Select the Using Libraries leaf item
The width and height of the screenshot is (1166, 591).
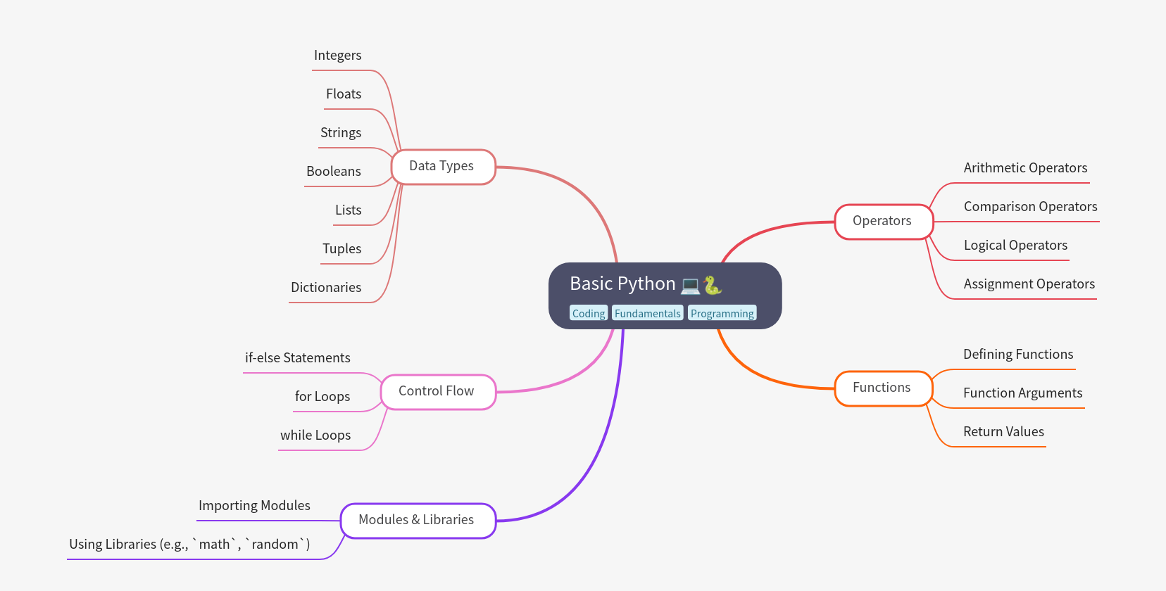click(189, 545)
